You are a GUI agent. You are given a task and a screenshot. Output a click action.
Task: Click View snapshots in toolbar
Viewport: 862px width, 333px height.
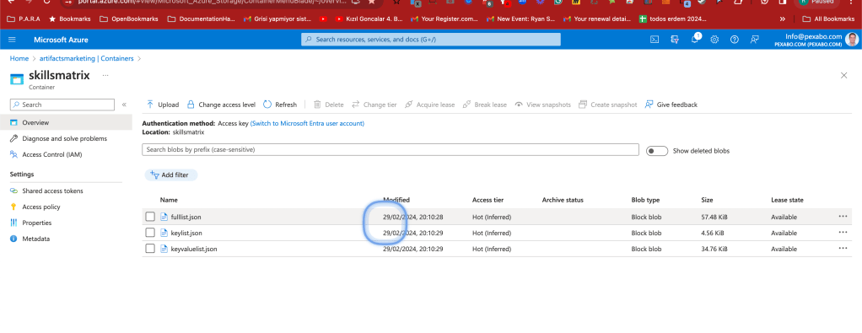pos(542,105)
